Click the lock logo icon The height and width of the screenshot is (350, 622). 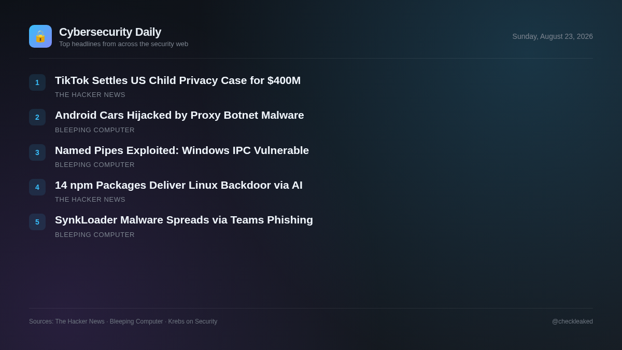40,36
